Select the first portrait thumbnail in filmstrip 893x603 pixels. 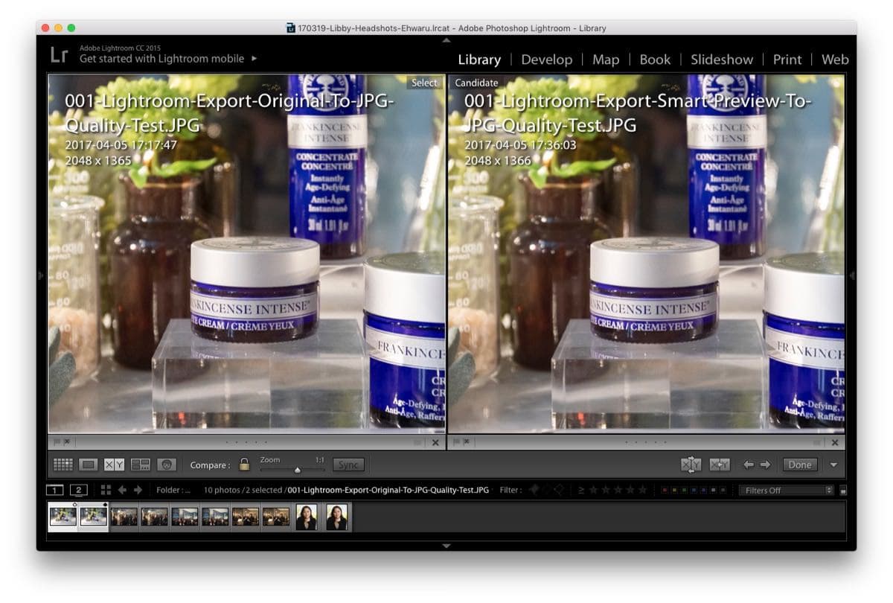pos(307,517)
